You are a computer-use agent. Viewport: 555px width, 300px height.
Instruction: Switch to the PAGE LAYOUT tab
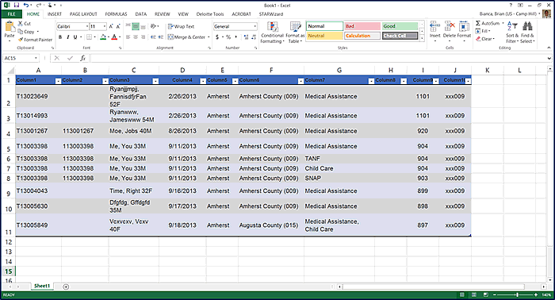[x=83, y=14]
